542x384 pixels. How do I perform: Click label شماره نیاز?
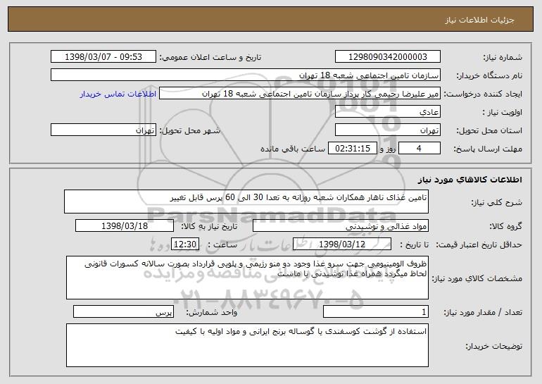click(503, 58)
